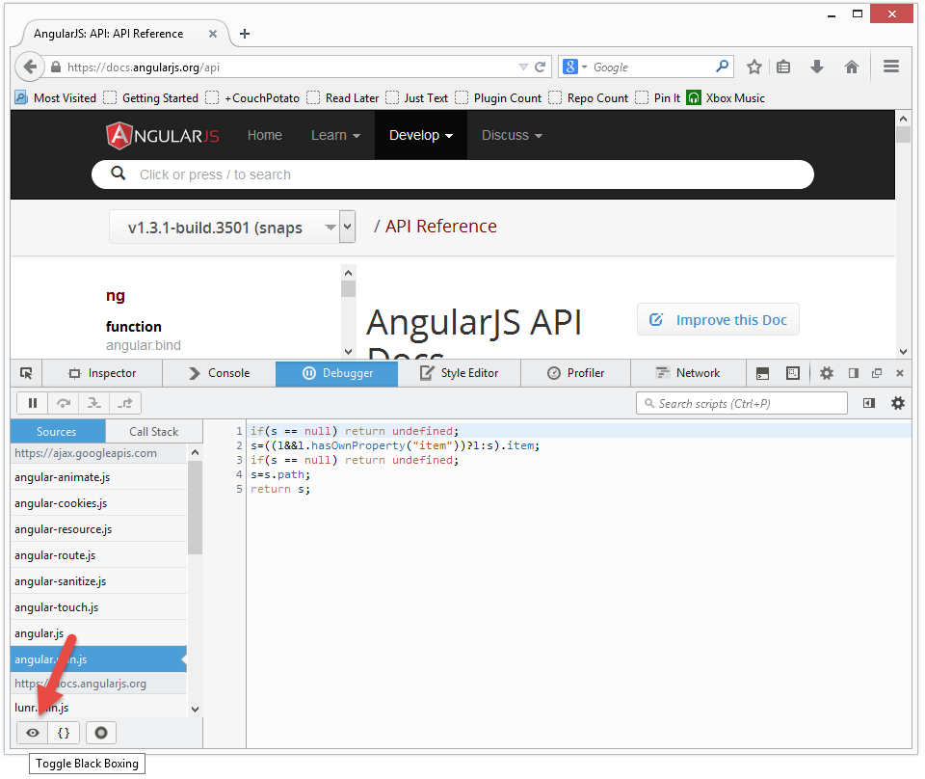
Task: Select angular.js source file
Action: [x=98, y=632]
